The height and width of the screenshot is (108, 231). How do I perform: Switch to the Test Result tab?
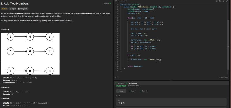pos(131,83)
